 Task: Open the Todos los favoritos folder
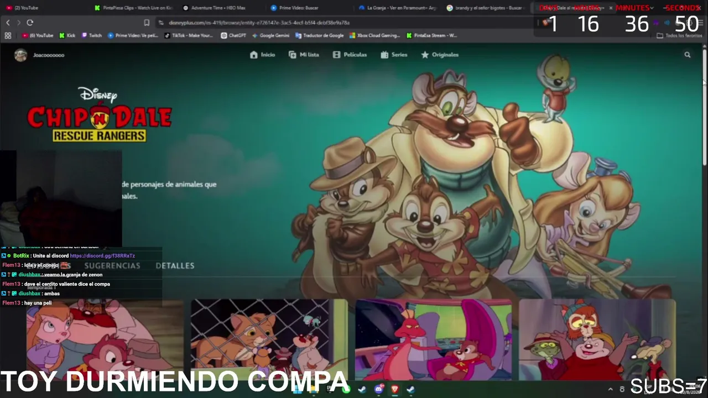coord(679,35)
